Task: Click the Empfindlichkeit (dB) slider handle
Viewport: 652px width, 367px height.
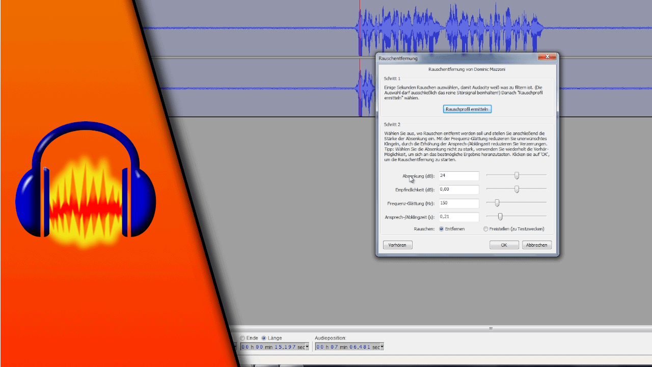Action: (x=517, y=189)
